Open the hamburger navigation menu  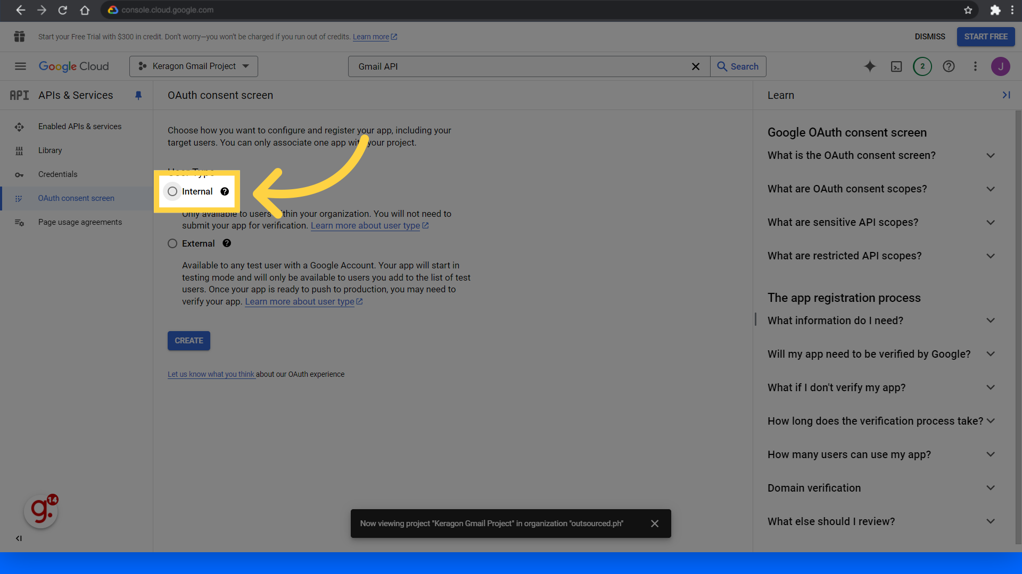pyautogui.click(x=20, y=66)
